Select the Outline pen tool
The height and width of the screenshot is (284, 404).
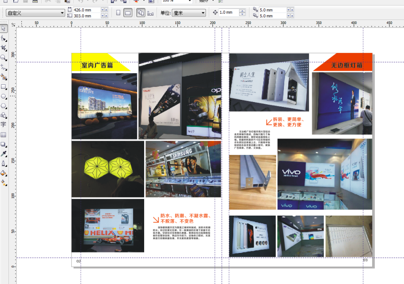(x=4, y=164)
